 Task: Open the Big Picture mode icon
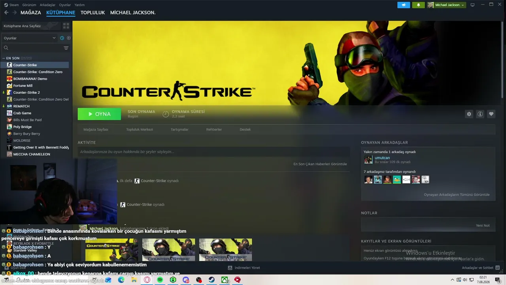(472, 5)
